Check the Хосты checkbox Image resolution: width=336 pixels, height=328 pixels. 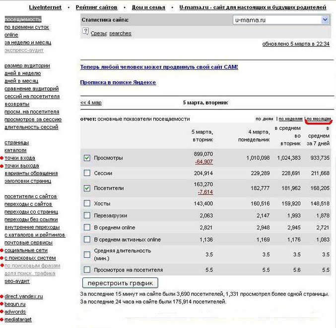coord(87,203)
